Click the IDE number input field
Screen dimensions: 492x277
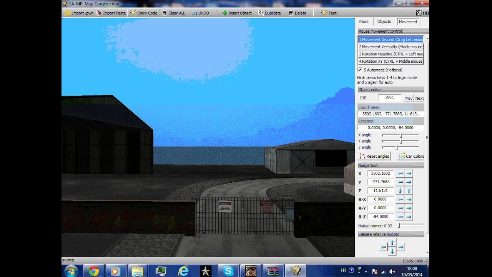(390, 98)
